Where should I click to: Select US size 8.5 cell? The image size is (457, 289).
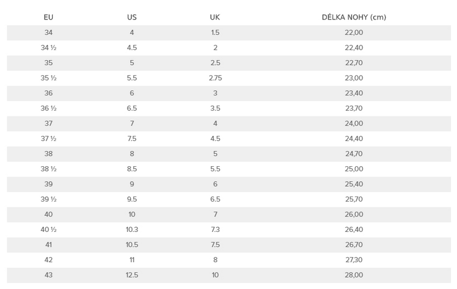(x=132, y=169)
